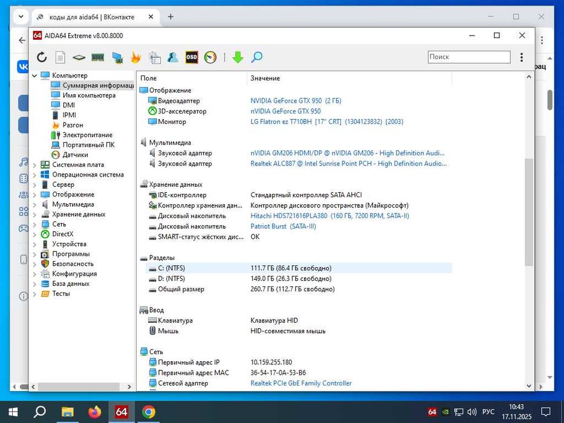
Task: Launch Firefox from the taskbar
Action: tap(94, 412)
